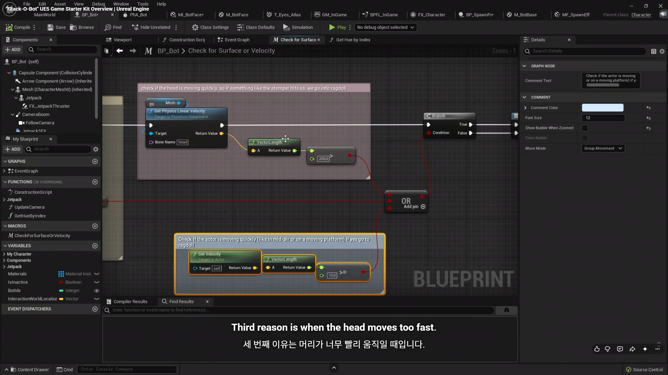Open the Debug menu

pyautogui.click(x=99, y=4)
